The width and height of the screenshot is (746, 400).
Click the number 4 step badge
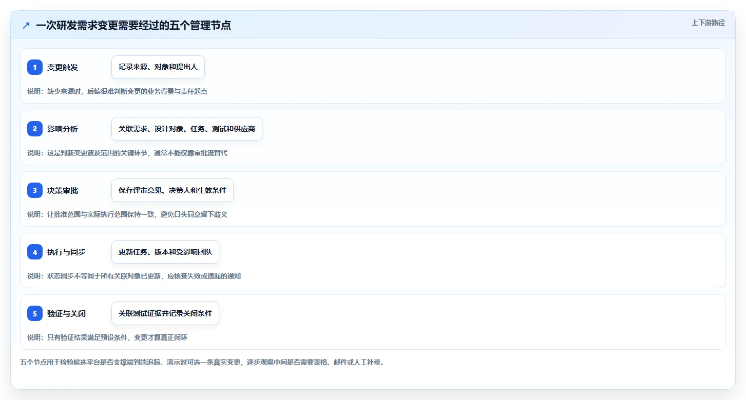(35, 252)
